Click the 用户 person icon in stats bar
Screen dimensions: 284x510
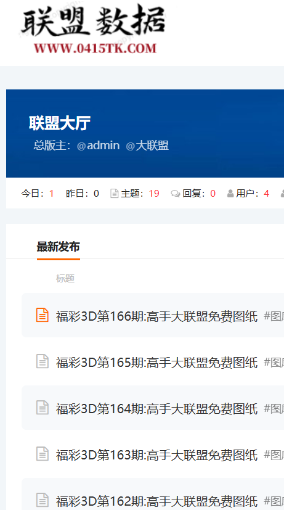click(230, 194)
